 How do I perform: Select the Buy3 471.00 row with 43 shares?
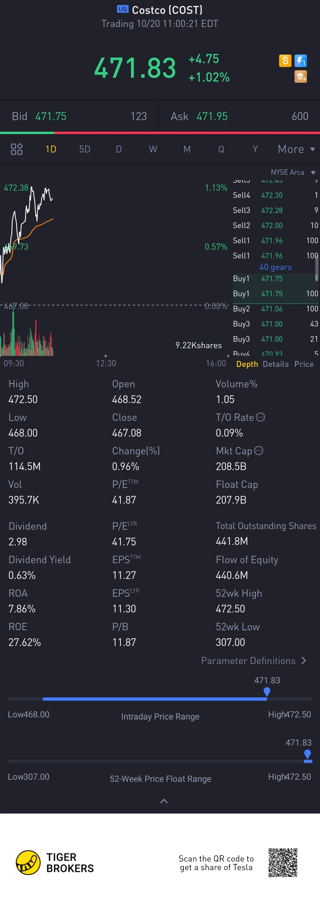coord(276,324)
